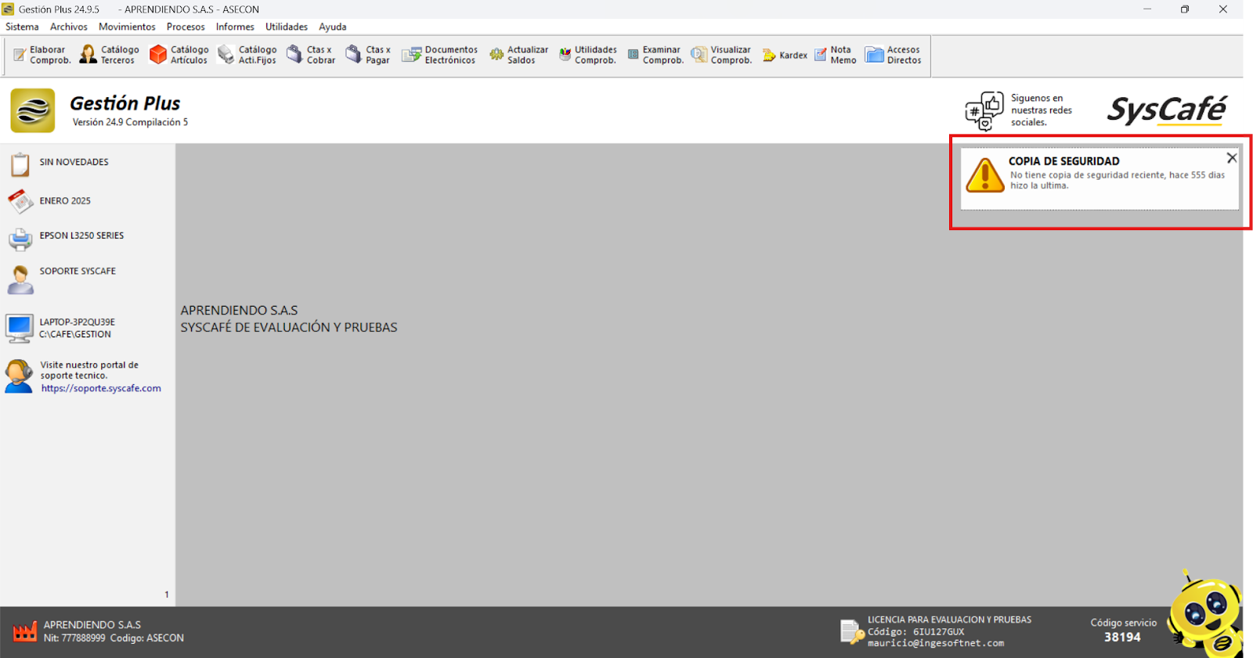Open the Informes menu
This screenshot has height=658, width=1253.
click(x=235, y=27)
